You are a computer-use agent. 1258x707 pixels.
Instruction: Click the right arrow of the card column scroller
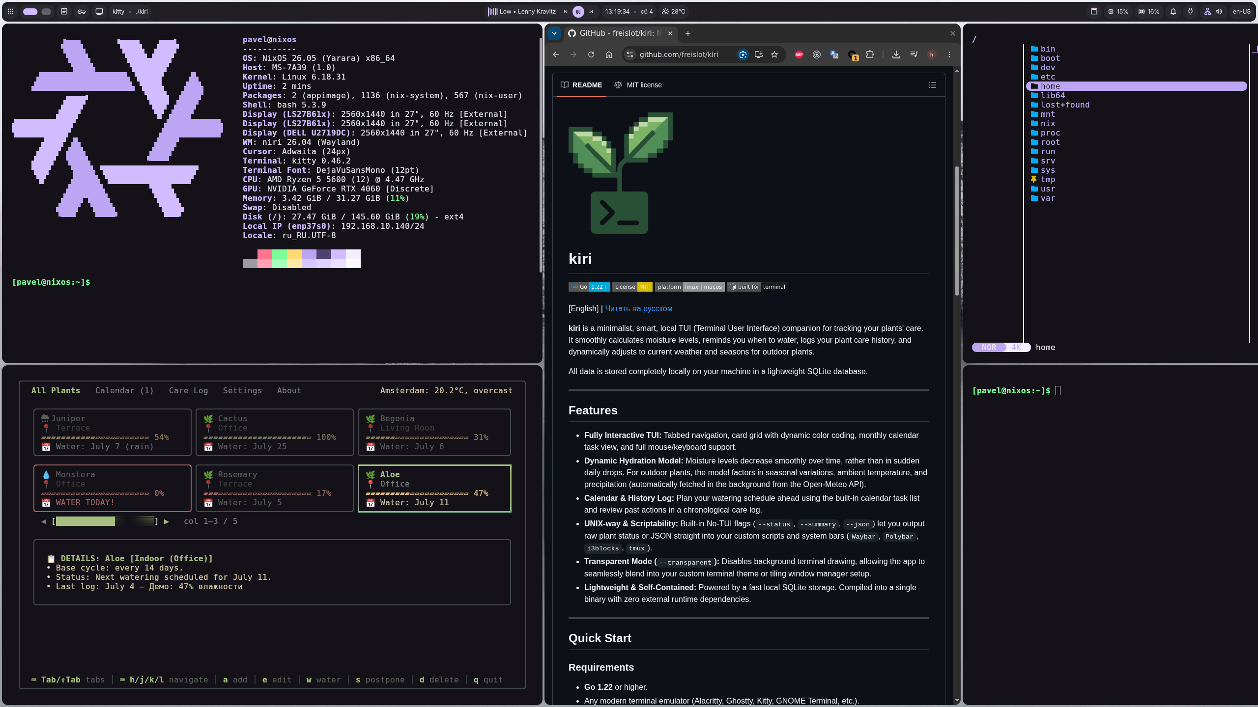pos(167,521)
